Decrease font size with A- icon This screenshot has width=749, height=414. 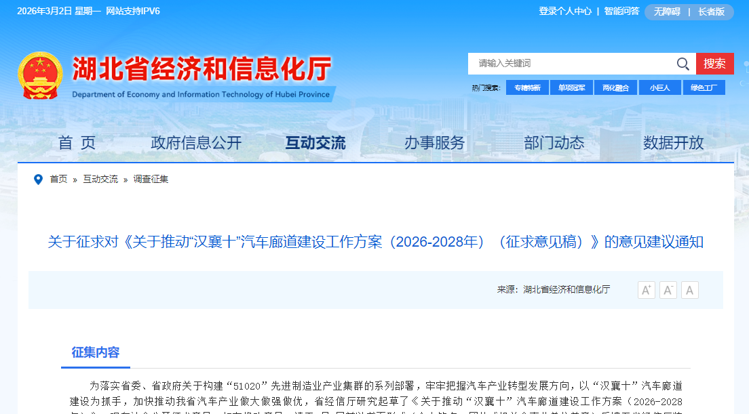(x=668, y=290)
